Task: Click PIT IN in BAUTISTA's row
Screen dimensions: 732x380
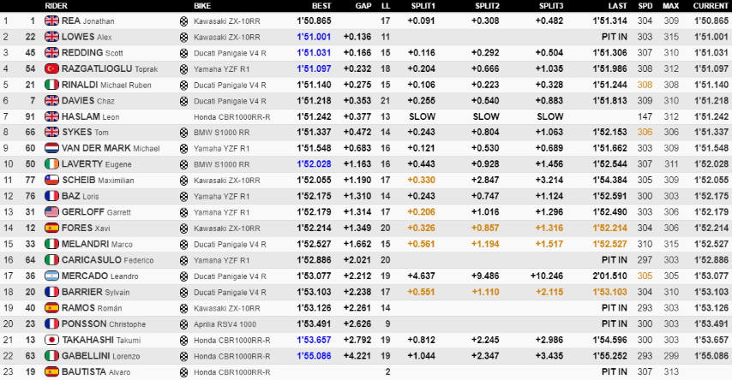Action: pos(614,371)
